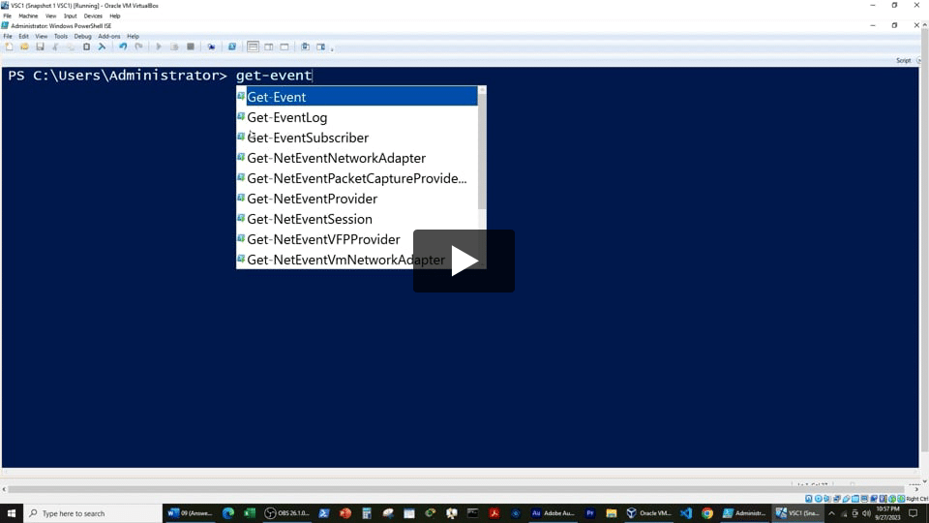Viewport: 929px width, 523px height.
Task: Click the New Script toolbar icon
Action: (9, 46)
